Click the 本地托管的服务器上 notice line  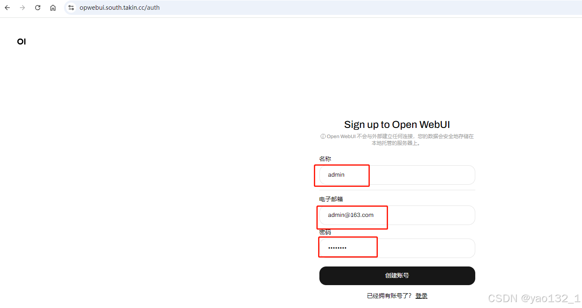tap(396, 143)
